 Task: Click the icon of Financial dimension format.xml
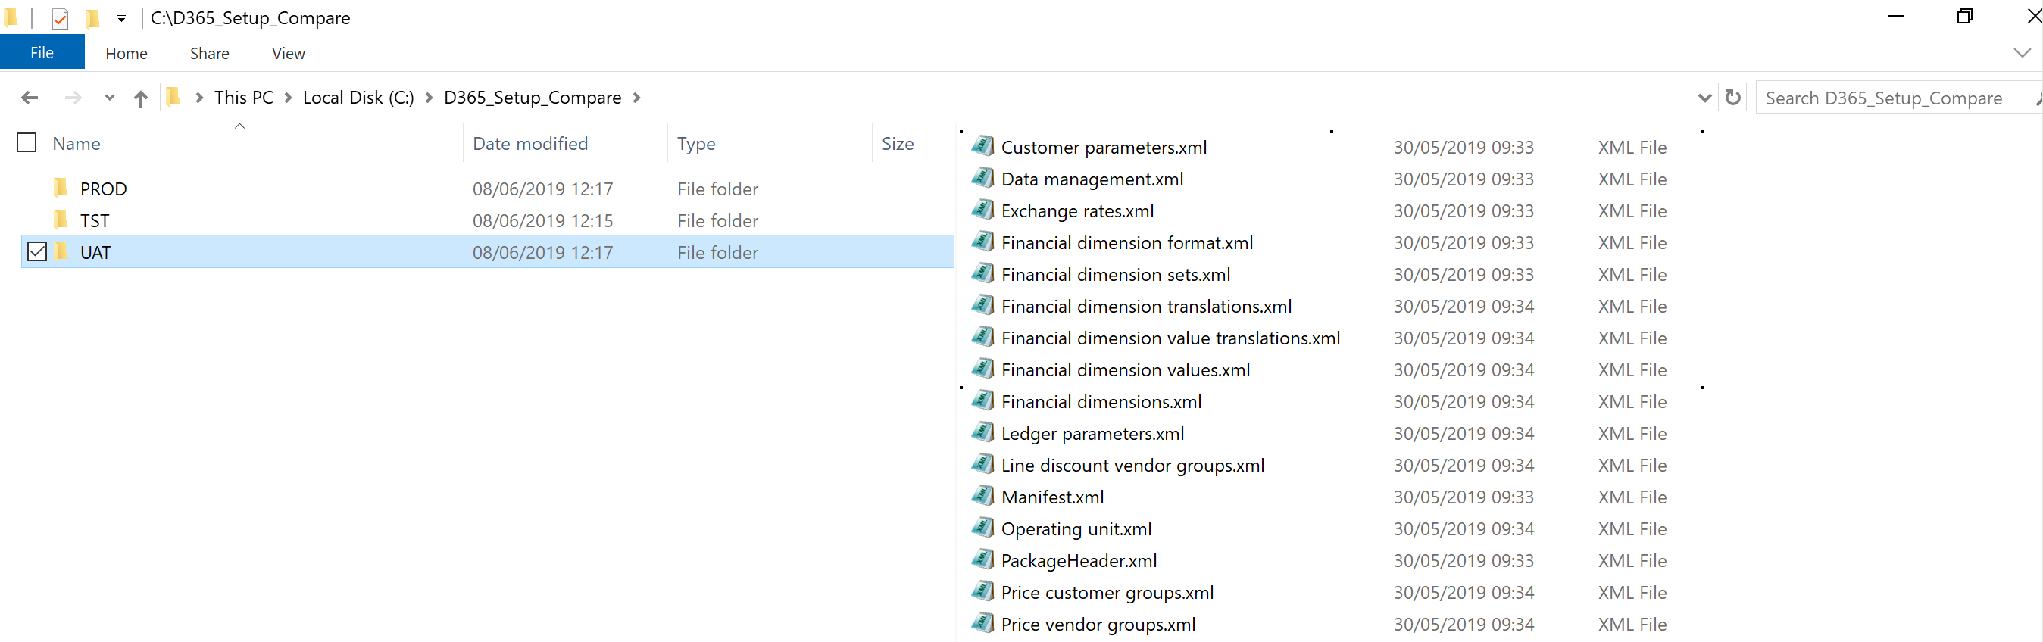(x=982, y=241)
